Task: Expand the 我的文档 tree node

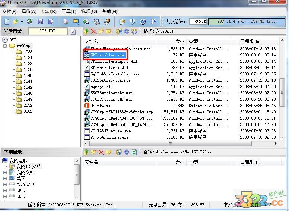Action: (x=5, y=173)
